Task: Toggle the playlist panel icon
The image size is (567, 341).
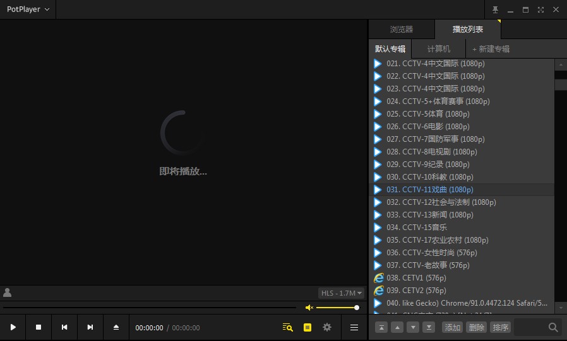Action: coord(307,327)
